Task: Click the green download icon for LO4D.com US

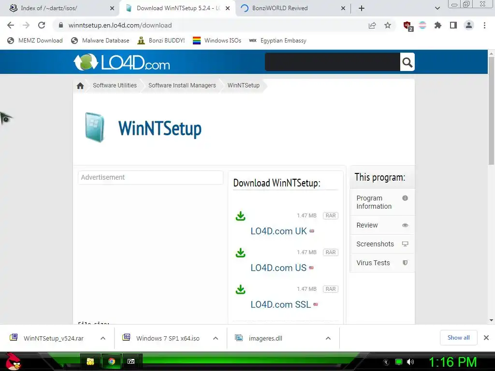Action: [x=241, y=253]
